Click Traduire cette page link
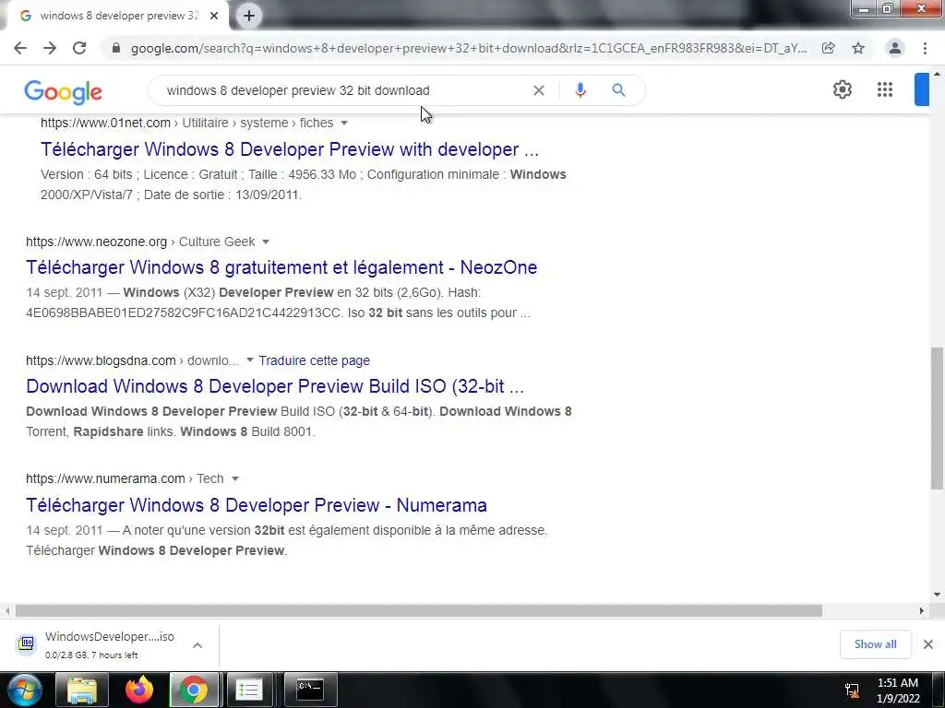945x708 pixels. pos(314,360)
